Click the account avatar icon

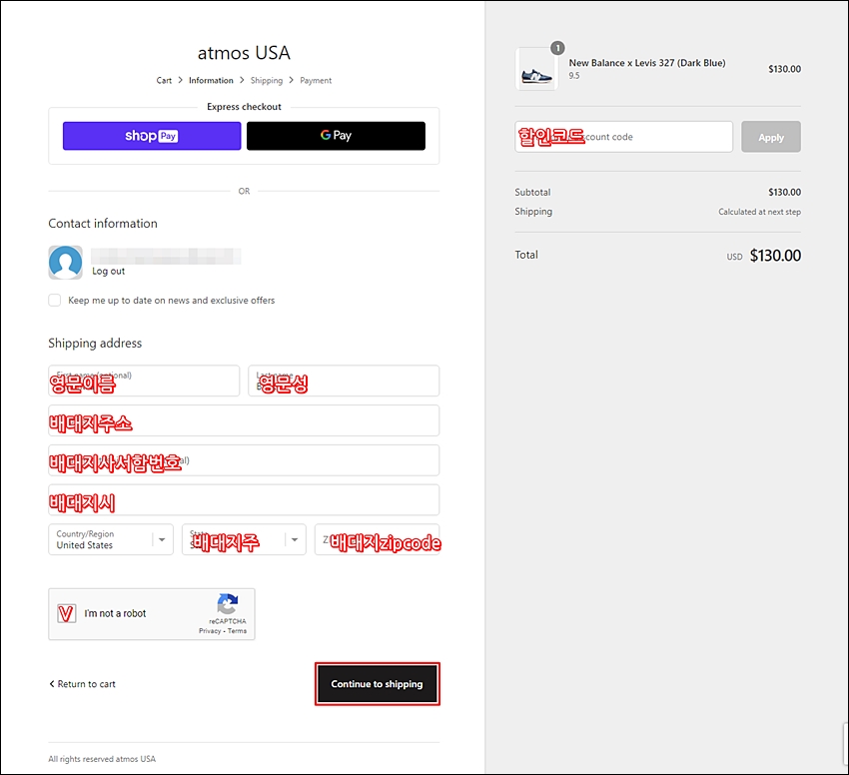66,262
